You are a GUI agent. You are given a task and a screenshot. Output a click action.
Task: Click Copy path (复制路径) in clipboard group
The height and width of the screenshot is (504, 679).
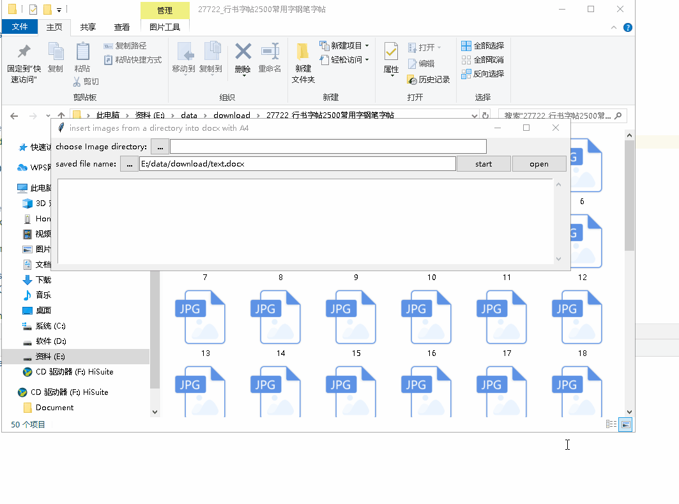pos(125,46)
